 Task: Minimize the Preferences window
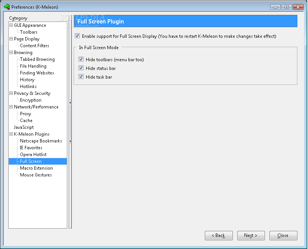pos(275,7)
